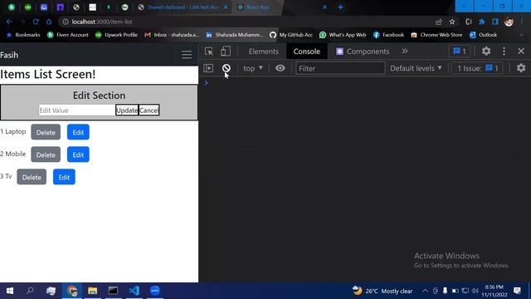
Task: Show hidden system tray icons chevron
Action: [425, 291]
